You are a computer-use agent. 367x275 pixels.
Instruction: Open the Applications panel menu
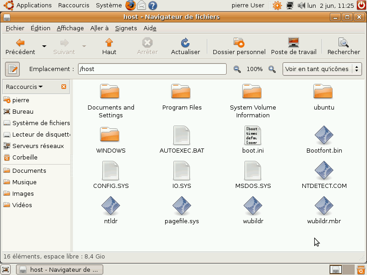click(28, 5)
